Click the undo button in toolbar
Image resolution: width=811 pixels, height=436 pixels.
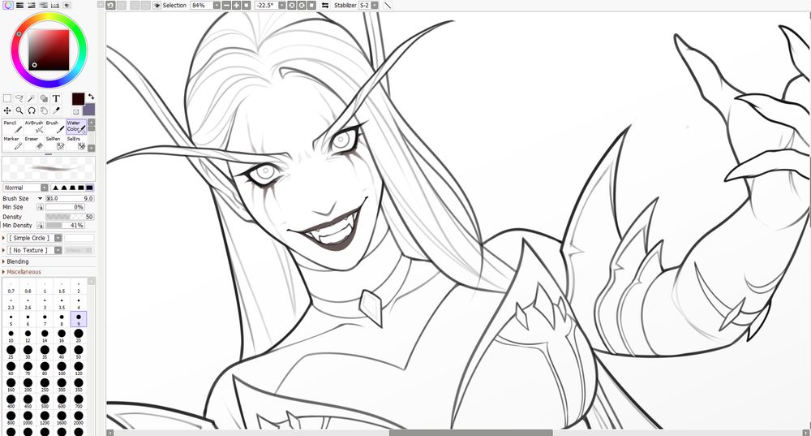tap(110, 5)
